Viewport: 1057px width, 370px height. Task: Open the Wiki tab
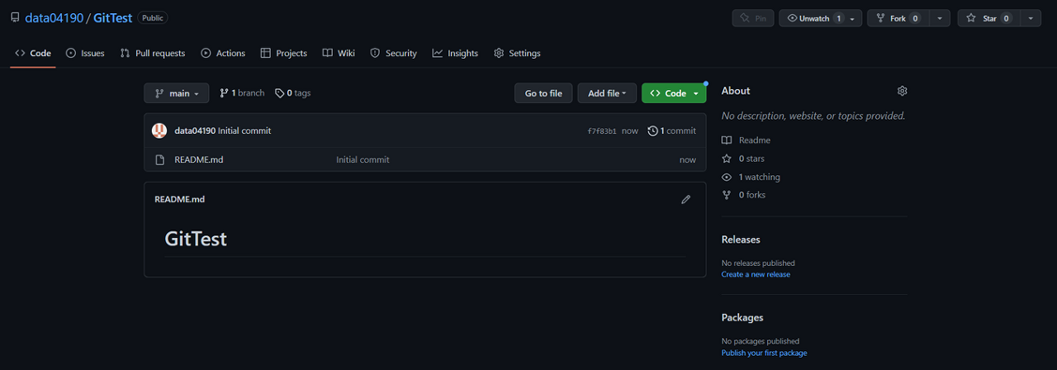point(339,53)
